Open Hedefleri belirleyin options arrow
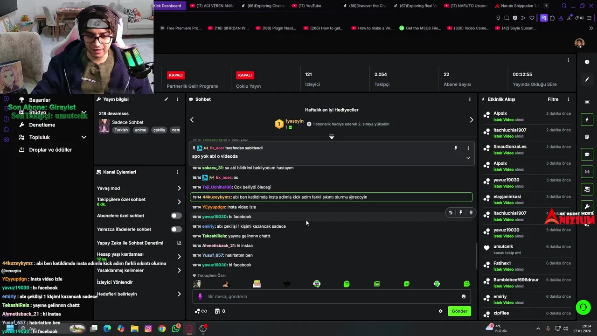Viewport: 597px width, 336px height. pyautogui.click(x=179, y=294)
